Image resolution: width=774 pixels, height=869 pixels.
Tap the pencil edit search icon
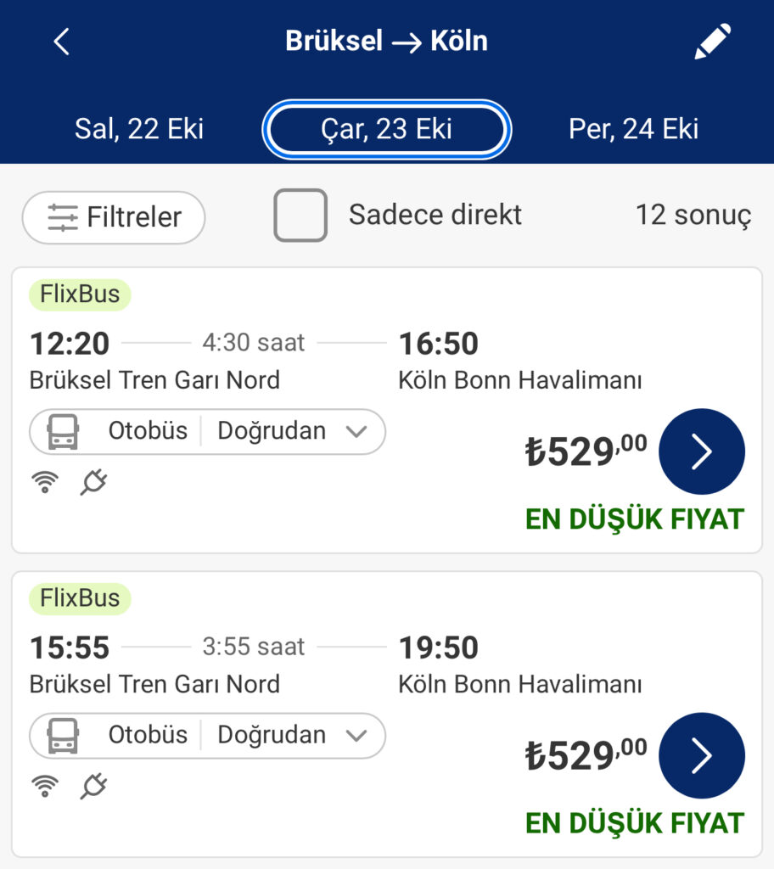pyautogui.click(x=712, y=42)
